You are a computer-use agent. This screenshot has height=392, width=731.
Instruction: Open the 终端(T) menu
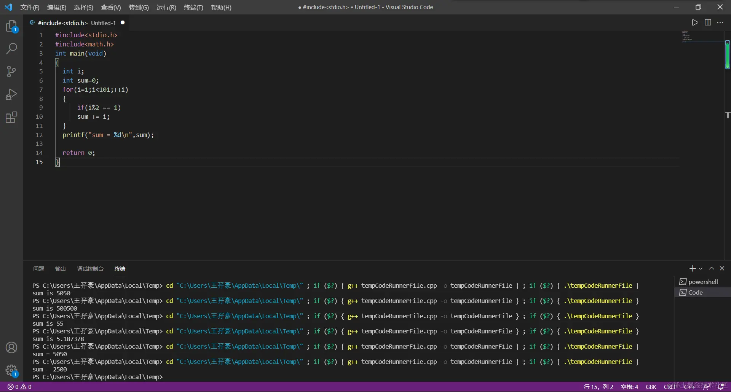coord(193,7)
